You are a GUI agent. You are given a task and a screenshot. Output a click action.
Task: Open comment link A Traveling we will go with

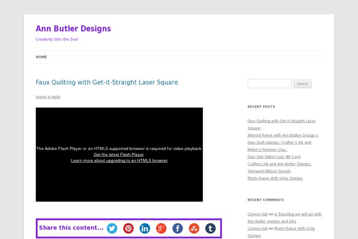pos(285,217)
